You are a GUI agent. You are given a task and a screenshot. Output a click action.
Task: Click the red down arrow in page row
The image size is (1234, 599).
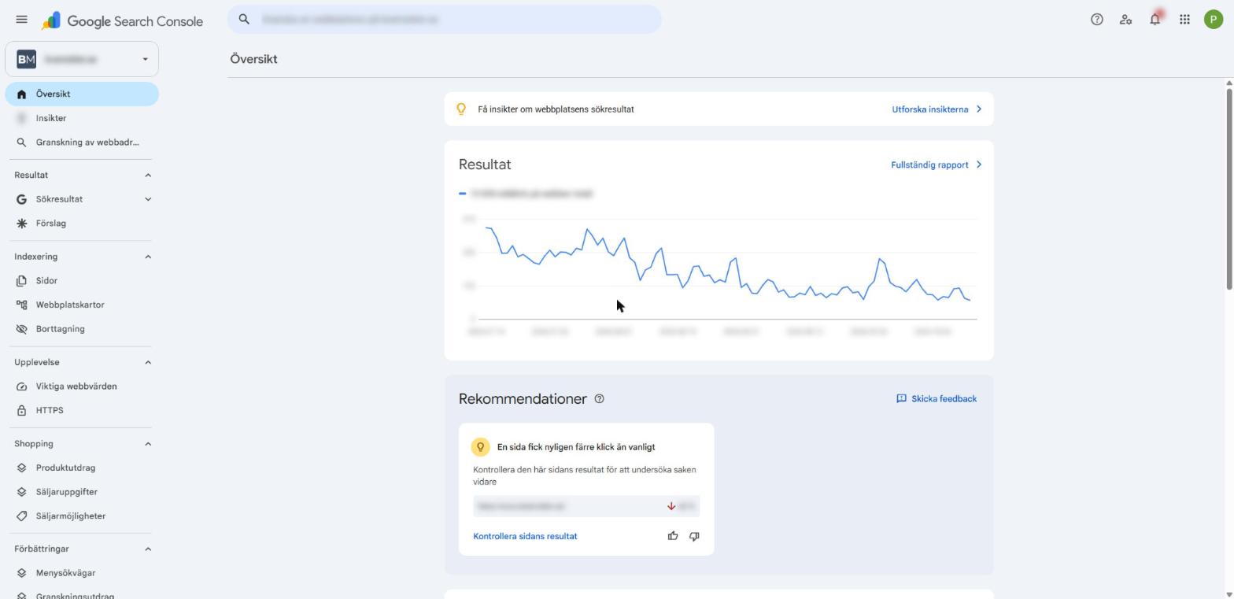tap(671, 506)
